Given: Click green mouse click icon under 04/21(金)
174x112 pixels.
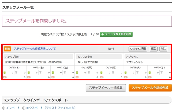Looking at the screenshot, I should 29,73.
